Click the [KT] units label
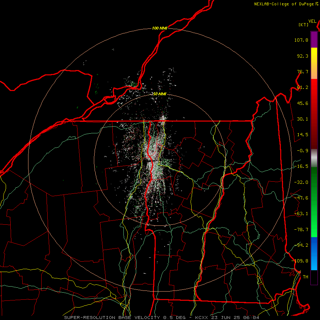 tap(304, 25)
